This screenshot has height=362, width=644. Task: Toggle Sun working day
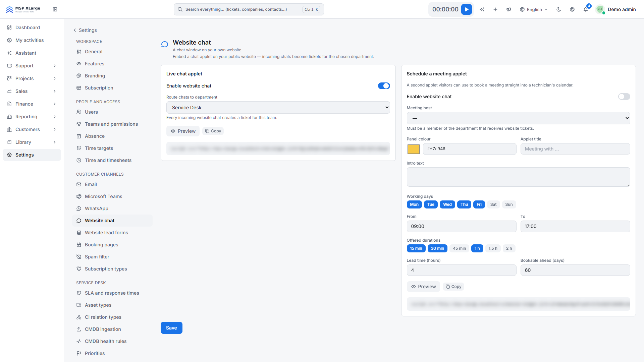pos(509,204)
